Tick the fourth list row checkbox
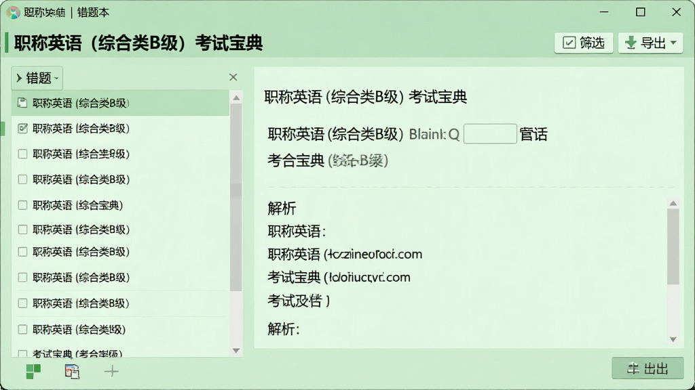Screen dimensions: 695x390 click(x=22, y=179)
